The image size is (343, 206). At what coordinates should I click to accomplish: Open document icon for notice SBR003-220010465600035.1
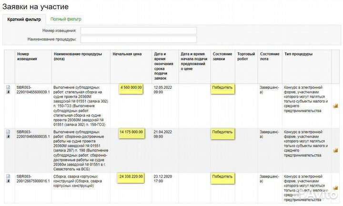pyautogui.click(x=8, y=131)
